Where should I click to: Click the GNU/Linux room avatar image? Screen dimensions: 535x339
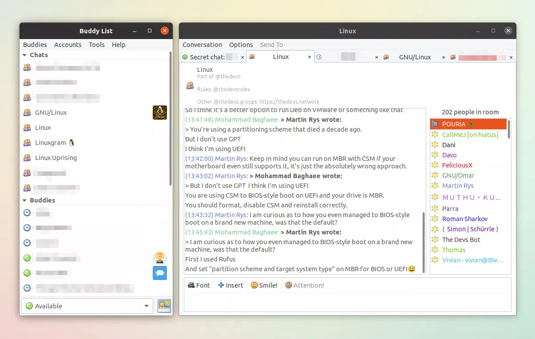click(x=160, y=112)
